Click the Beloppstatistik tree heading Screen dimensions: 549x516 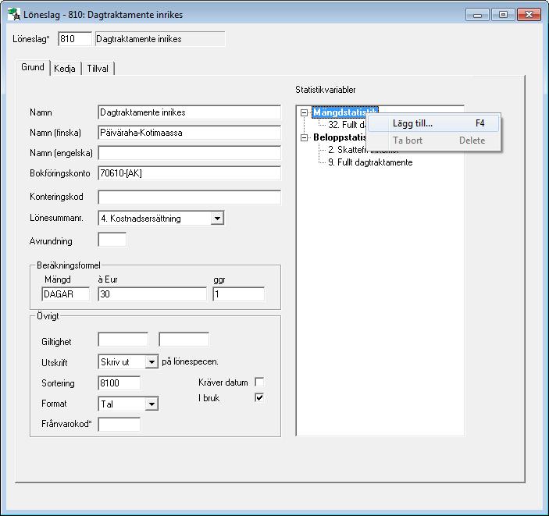pyautogui.click(x=340, y=137)
